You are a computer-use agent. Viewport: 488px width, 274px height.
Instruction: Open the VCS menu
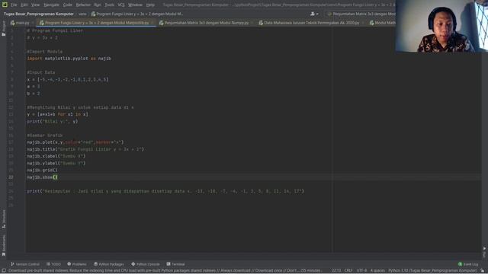pos(121,5)
